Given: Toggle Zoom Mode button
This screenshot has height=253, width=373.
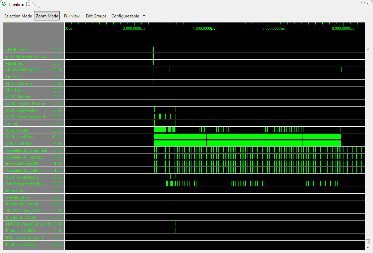Looking at the screenshot, I should (47, 16).
